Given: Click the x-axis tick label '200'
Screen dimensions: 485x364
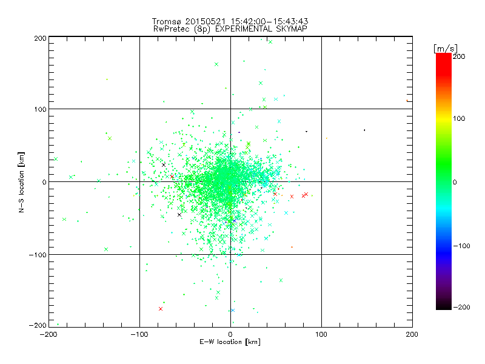Looking at the screenshot, I should point(412,334).
